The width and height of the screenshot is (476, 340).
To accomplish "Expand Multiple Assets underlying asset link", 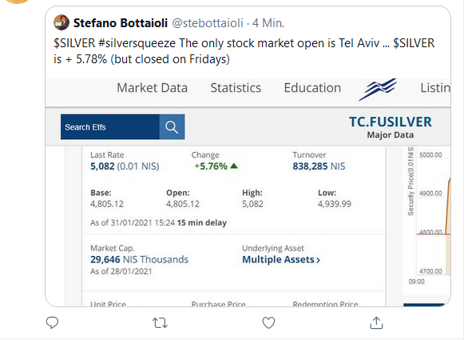I will pyautogui.click(x=281, y=260).
